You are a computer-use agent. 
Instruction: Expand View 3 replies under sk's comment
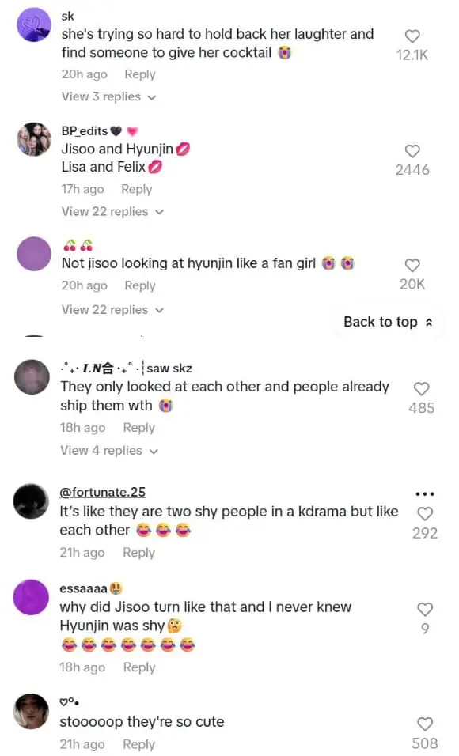click(x=108, y=97)
